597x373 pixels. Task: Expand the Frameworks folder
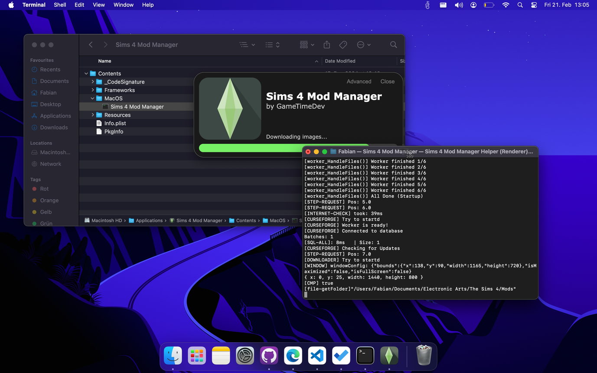[x=92, y=90]
